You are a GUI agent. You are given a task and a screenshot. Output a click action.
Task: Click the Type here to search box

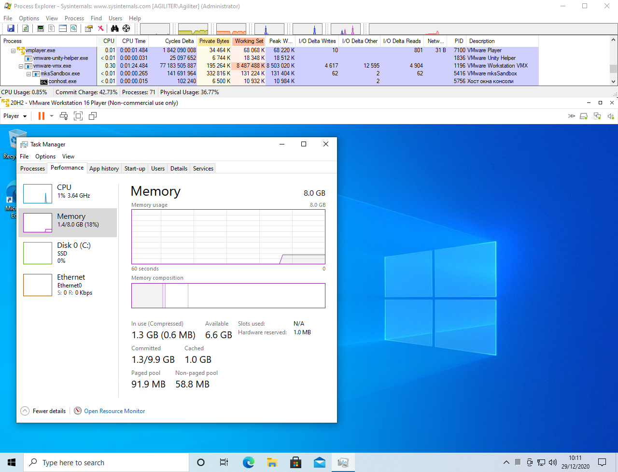pyautogui.click(x=106, y=462)
